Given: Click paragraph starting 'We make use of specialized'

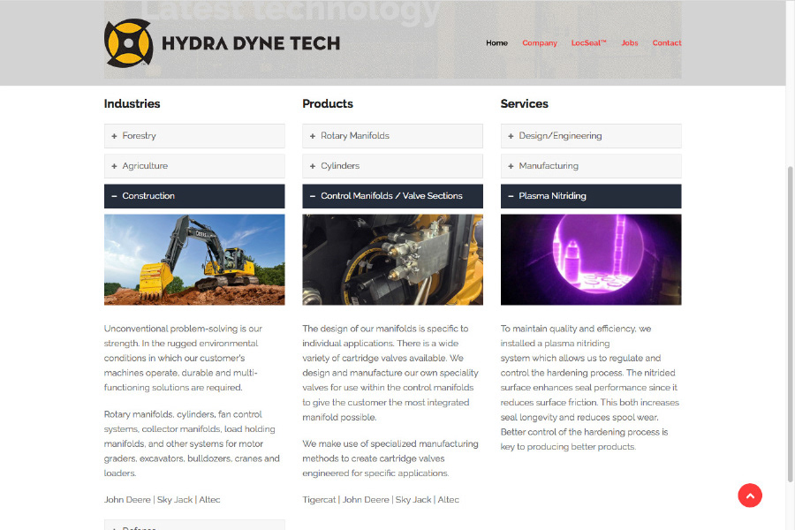Looking at the screenshot, I should click(x=390, y=458).
